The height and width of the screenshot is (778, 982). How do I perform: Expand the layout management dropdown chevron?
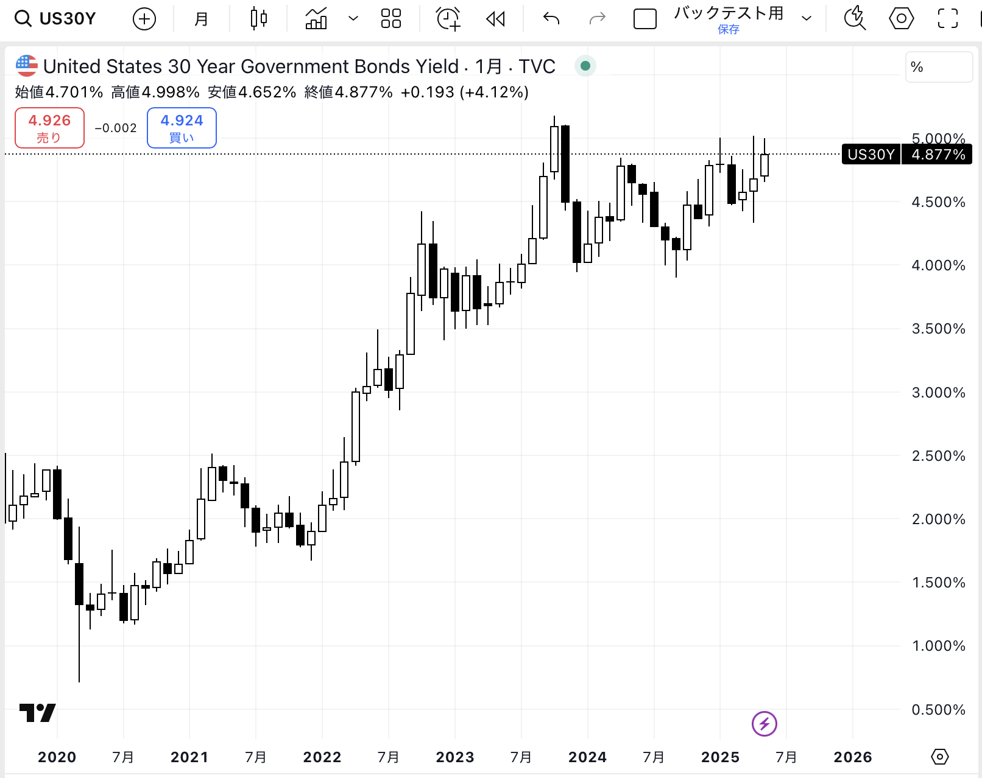(807, 19)
